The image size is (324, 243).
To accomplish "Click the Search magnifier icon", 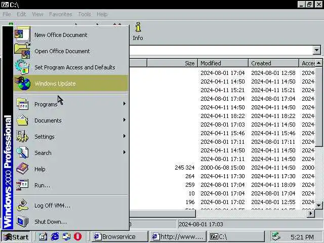I will point(22,152).
